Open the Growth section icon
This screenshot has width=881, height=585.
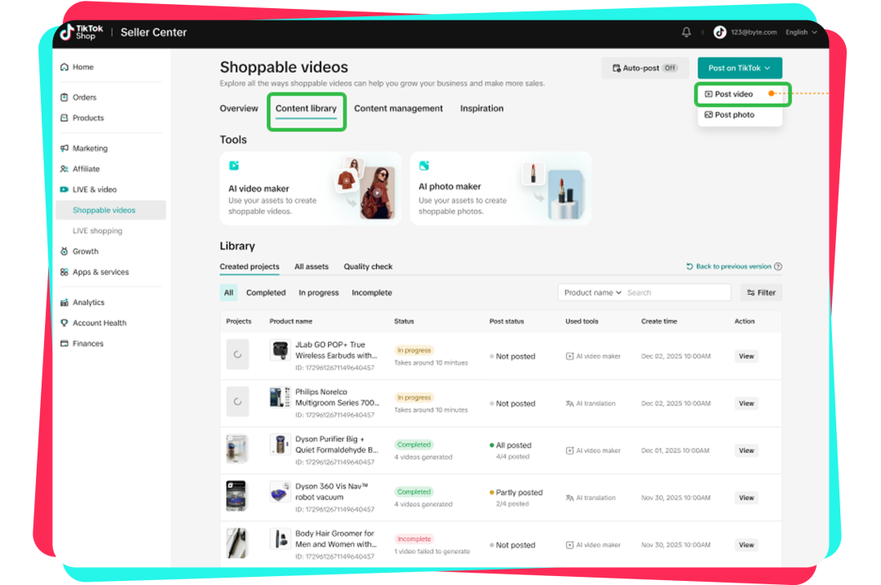point(64,251)
